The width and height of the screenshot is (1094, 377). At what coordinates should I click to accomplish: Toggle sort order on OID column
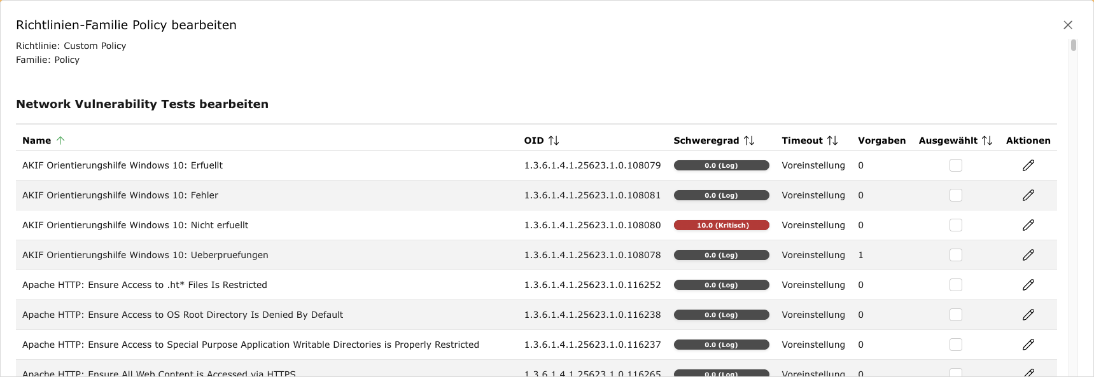[x=554, y=141]
